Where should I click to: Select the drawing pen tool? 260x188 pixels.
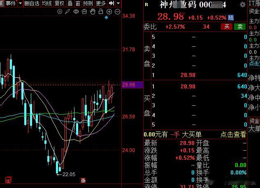click(x=67, y=11)
